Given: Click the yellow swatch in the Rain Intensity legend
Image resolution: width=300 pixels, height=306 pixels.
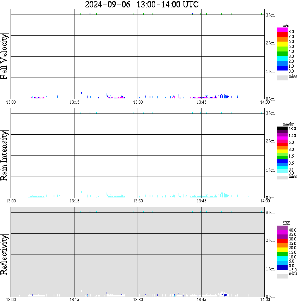Looking at the screenshot, I should coord(282,151).
